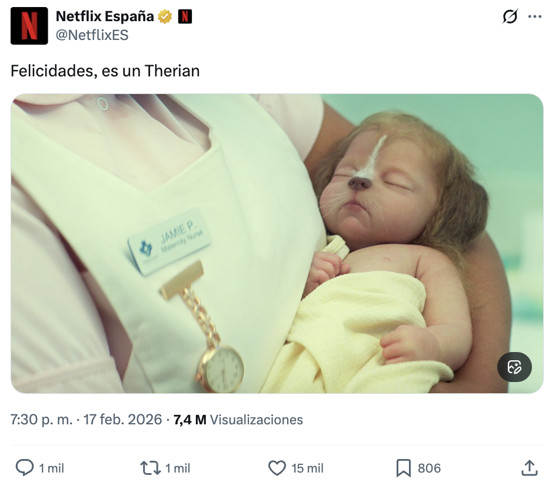
Task: Click the @NetflixES handle
Action: 92,35
